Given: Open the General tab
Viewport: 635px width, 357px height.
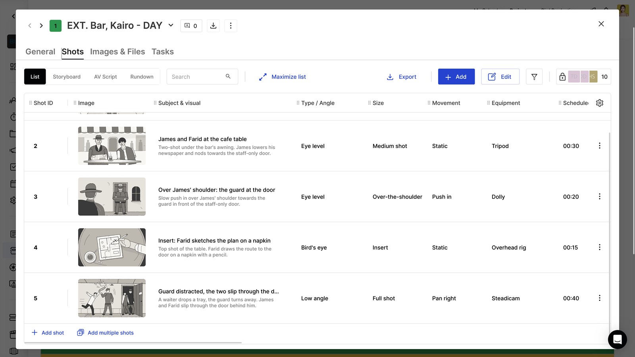Looking at the screenshot, I should [x=40, y=52].
